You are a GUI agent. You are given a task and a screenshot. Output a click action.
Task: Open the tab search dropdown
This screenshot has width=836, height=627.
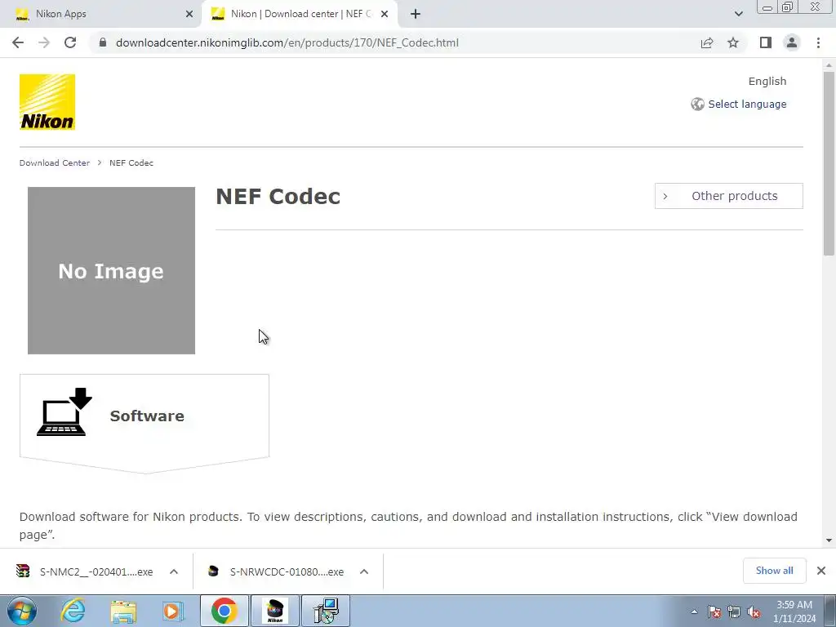click(738, 14)
